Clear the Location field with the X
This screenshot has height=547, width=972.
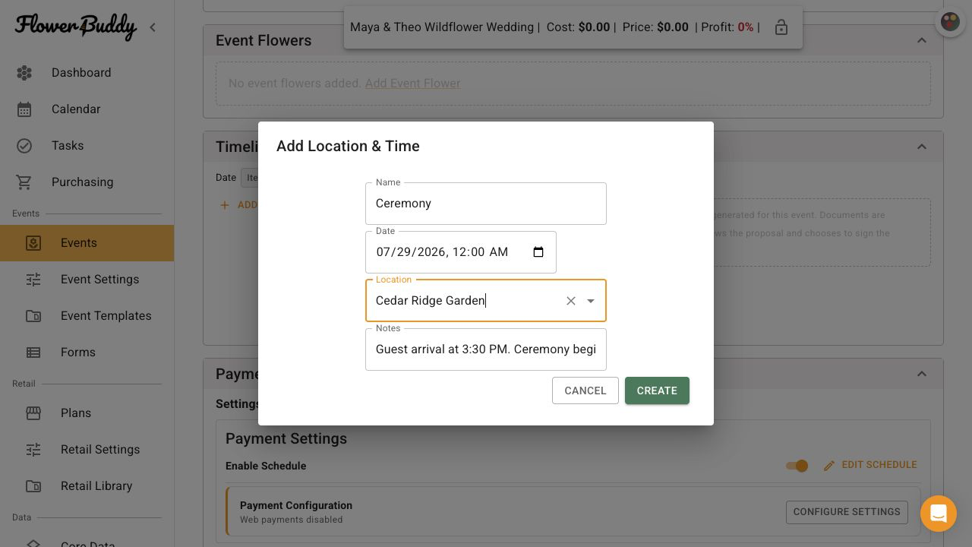[x=571, y=301]
